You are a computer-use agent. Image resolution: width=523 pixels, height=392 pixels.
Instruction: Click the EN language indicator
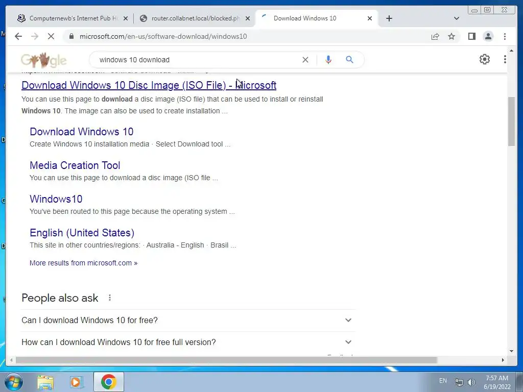click(x=443, y=381)
